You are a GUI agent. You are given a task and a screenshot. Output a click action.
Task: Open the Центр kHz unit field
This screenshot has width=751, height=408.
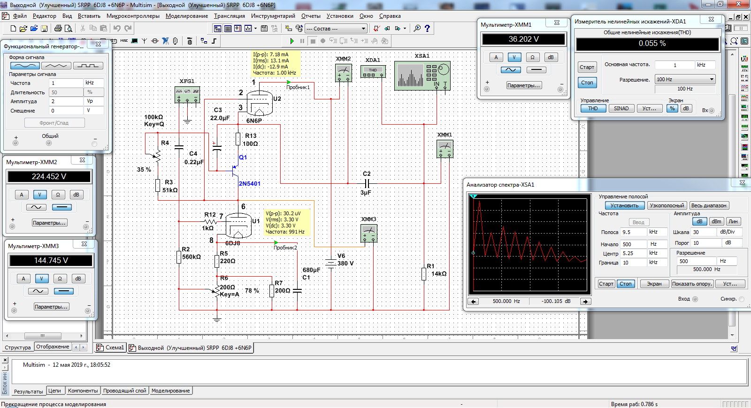point(657,253)
